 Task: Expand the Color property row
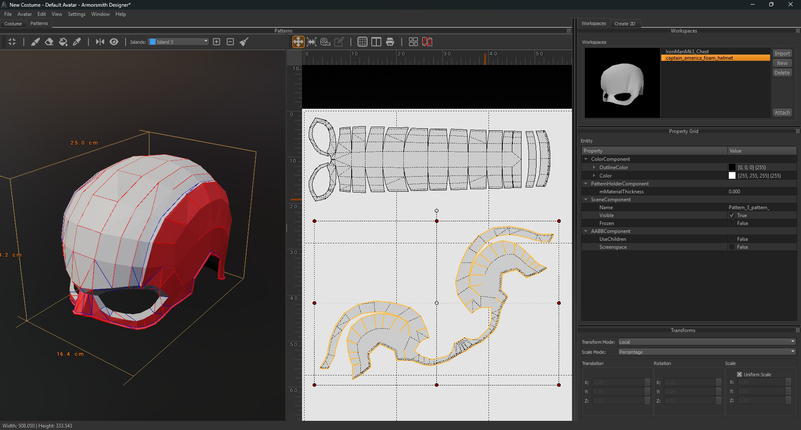(594, 176)
